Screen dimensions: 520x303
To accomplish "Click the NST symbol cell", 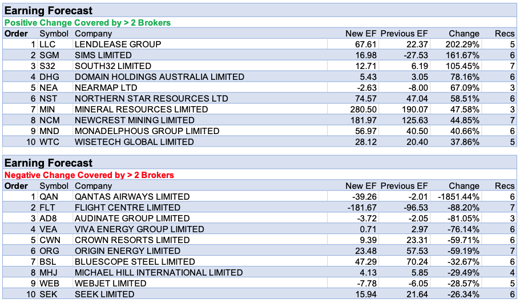I will [49, 99].
